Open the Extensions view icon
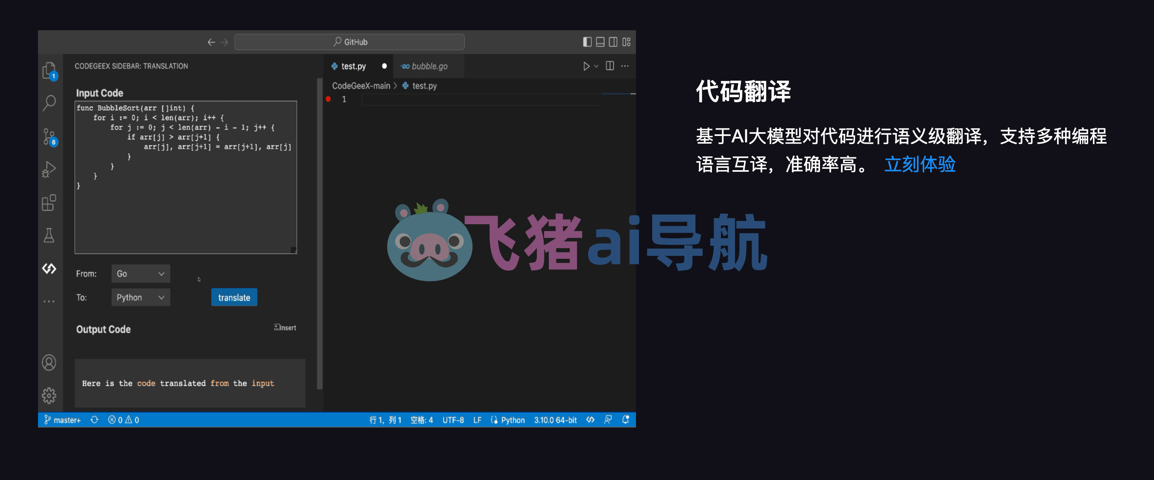Screen dimensions: 1154x480 (49, 202)
